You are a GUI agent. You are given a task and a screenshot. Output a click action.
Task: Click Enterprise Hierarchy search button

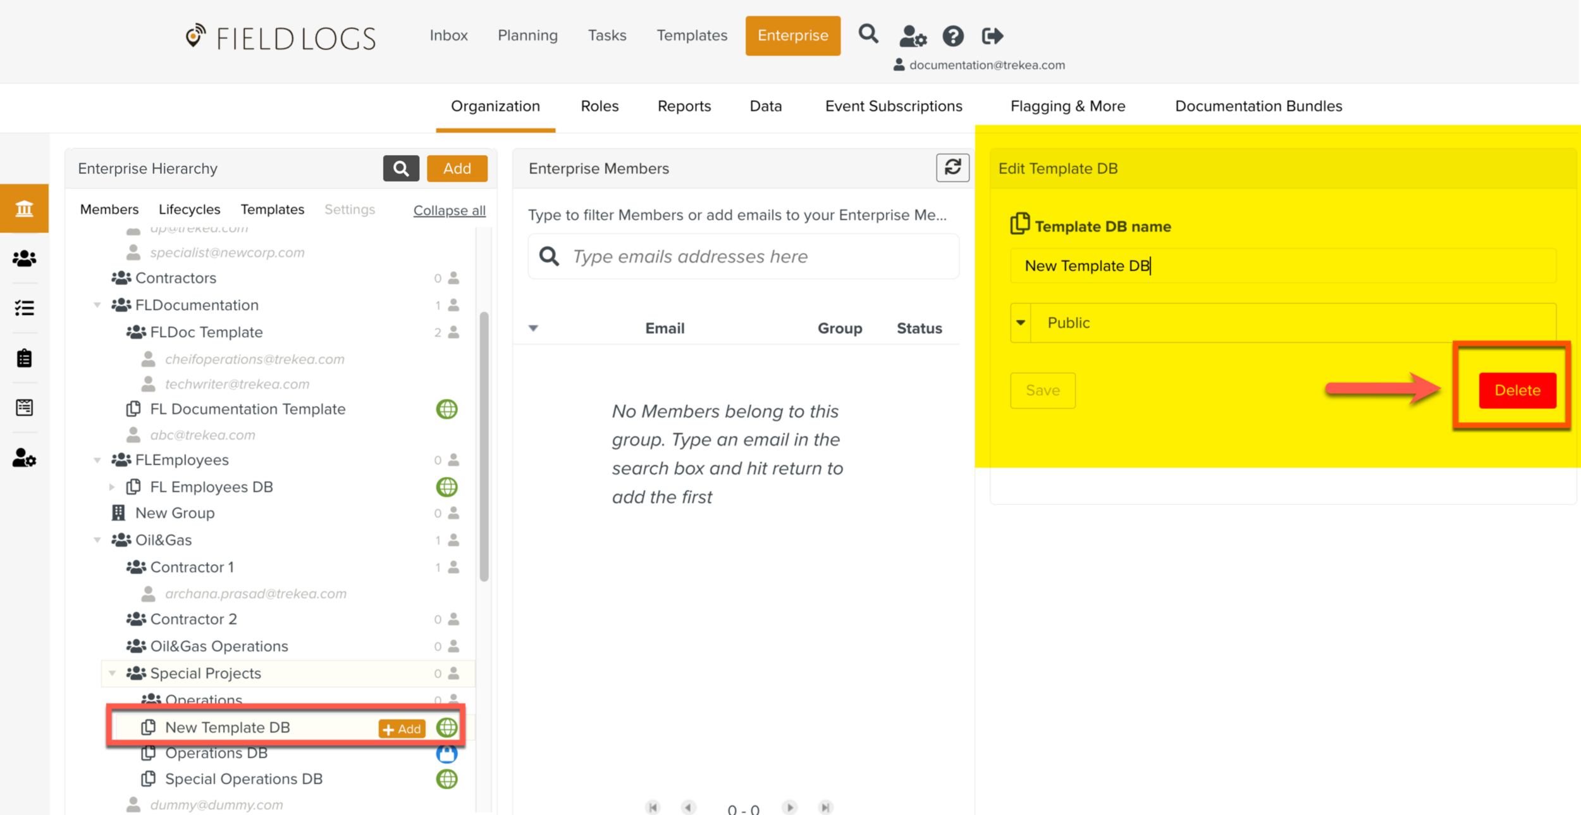pyautogui.click(x=401, y=168)
